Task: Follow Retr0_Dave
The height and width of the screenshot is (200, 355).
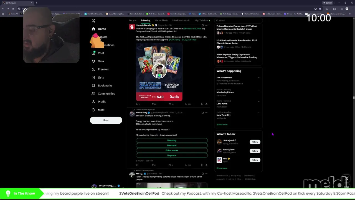Action: coord(255,151)
